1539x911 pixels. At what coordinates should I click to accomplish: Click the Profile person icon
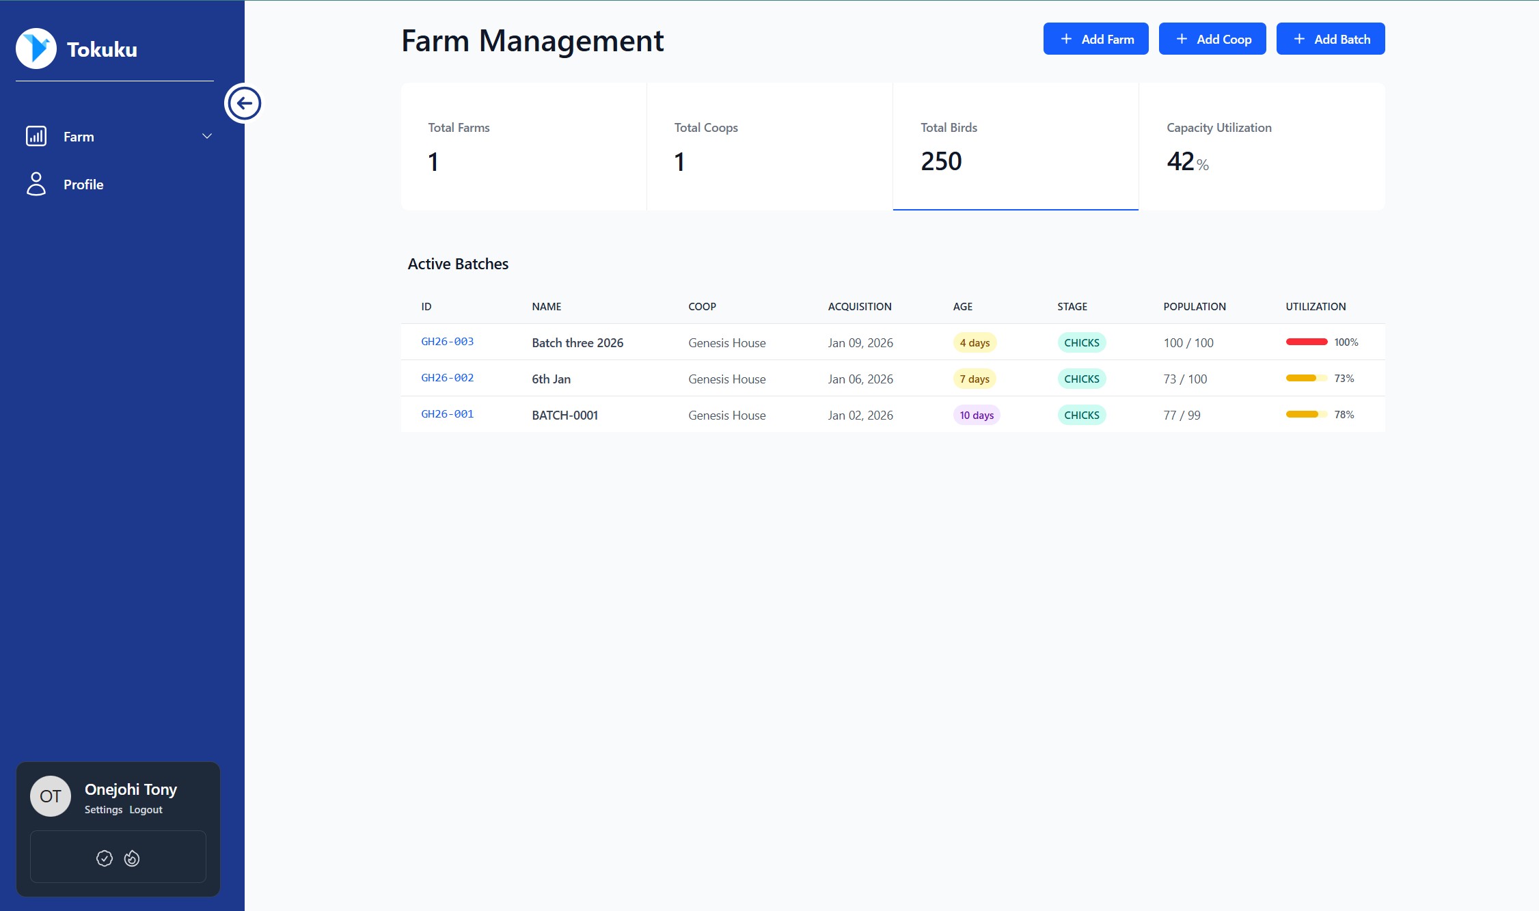pos(36,184)
